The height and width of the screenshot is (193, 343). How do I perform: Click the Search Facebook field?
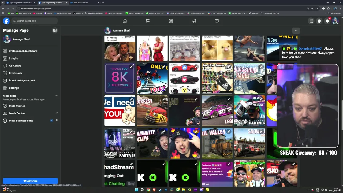click(34, 21)
